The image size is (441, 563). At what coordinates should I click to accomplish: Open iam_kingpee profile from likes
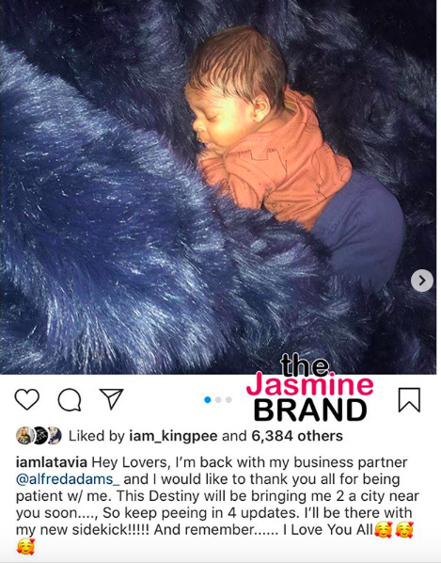coord(173,436)
